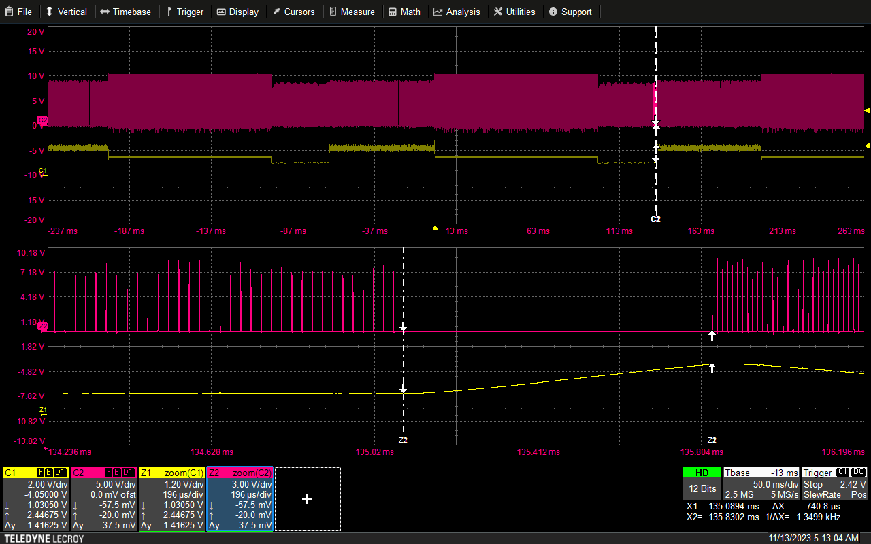This screenshot has height=544, width=871.
Task: Click the yellow trigger position marker below grid
Action: (435, 227)
